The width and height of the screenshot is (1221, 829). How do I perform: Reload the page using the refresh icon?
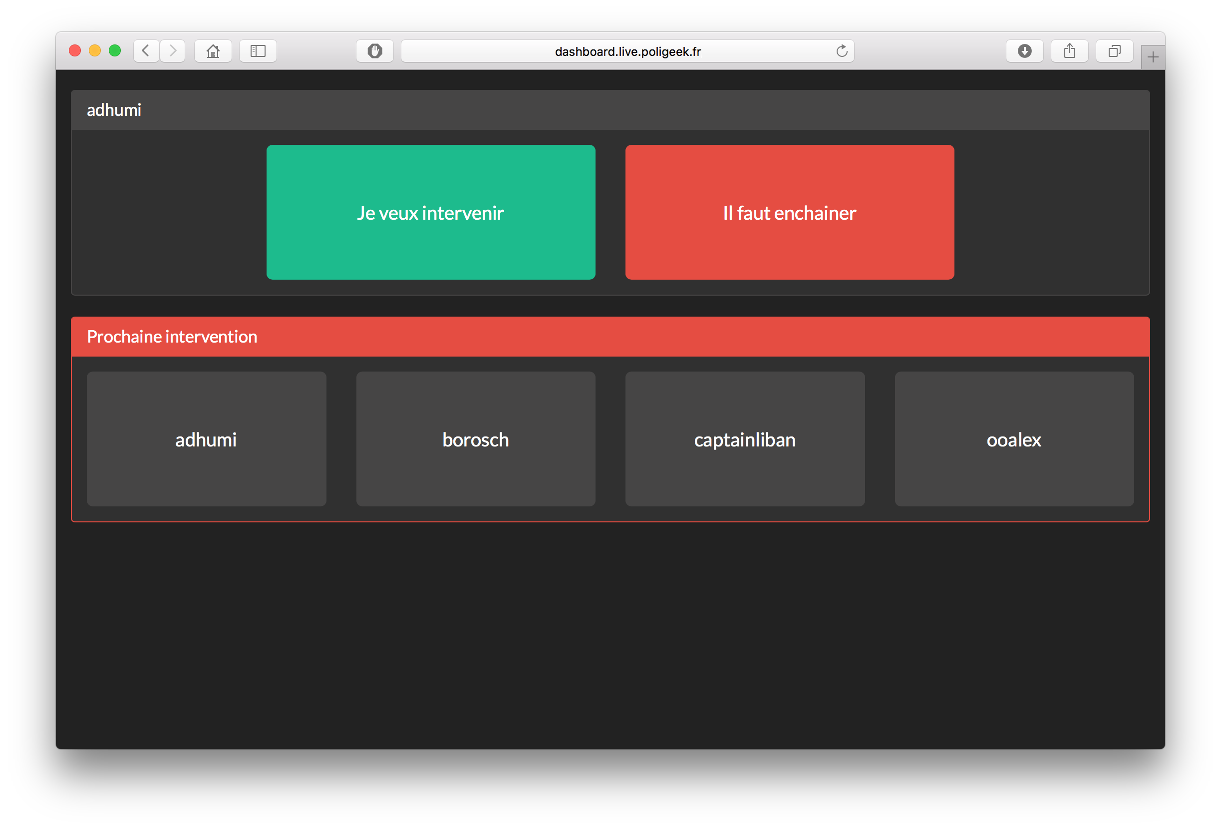[842, 51]
